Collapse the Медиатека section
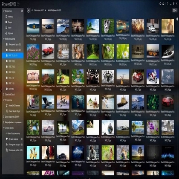The width and height of the screenshot is (179, 179). tap(4, 11)
